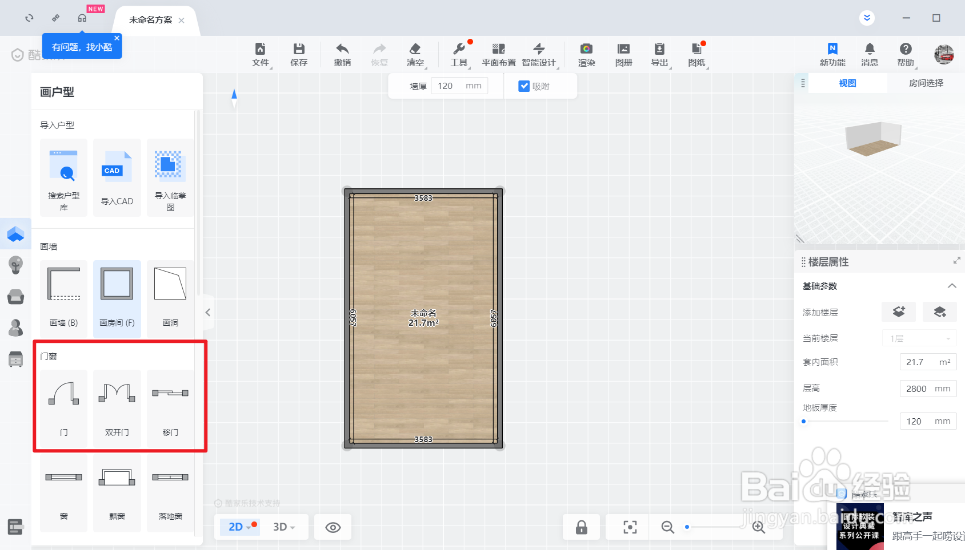Screen dimensions: 965x550
Task: Click the refresh icon in title bar
Action: tap(29, 18)
